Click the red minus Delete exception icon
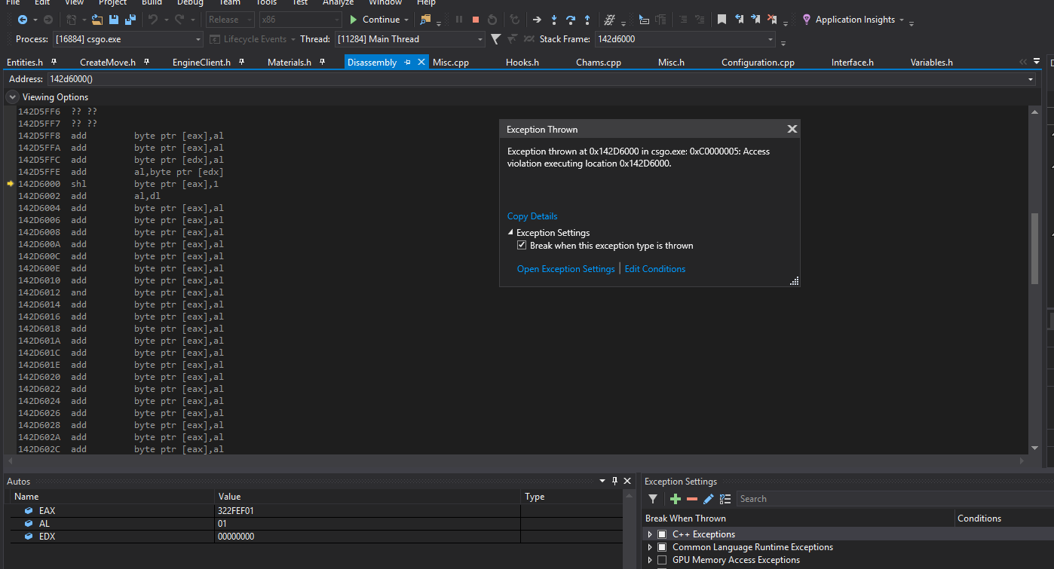The height and width of the screenshot is (569, 1054). point(692,499)
